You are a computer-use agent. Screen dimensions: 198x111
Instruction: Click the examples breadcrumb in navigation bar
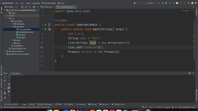tap(36, 3)
